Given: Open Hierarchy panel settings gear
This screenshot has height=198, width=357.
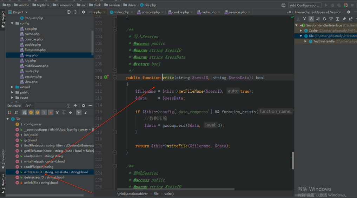Looking at the screenshot, I should click(x=349, y=12).
